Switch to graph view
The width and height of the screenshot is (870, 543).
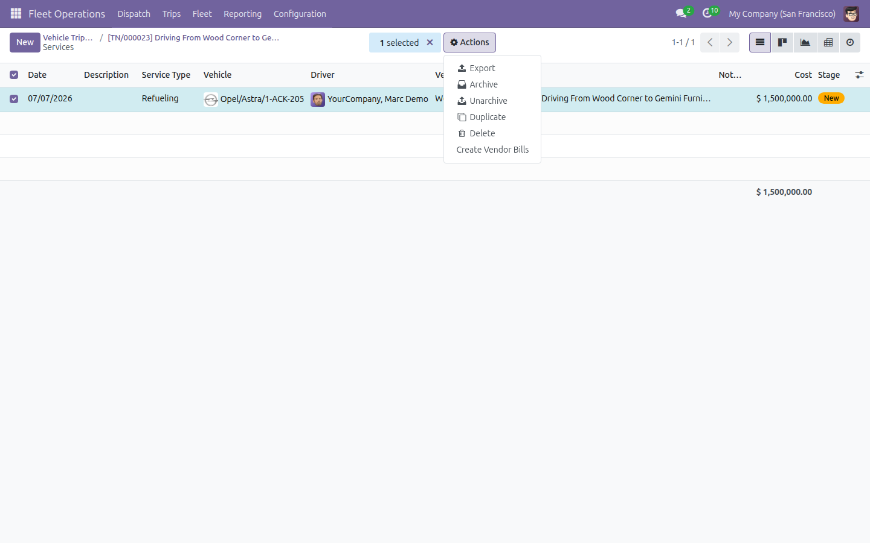click(x=805, y=42)
